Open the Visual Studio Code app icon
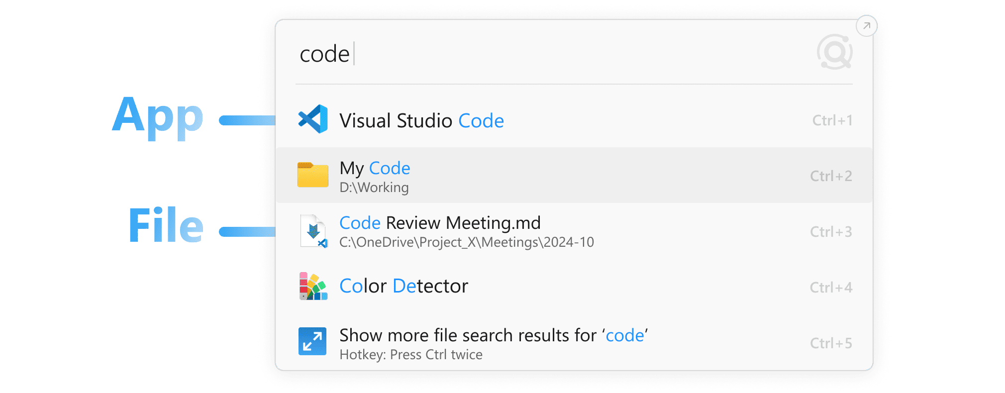The width and height of the screenshot is (1005, 393). coord(313,119)
